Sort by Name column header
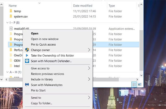This screenshot has height=109, width=166. point(13,6)
